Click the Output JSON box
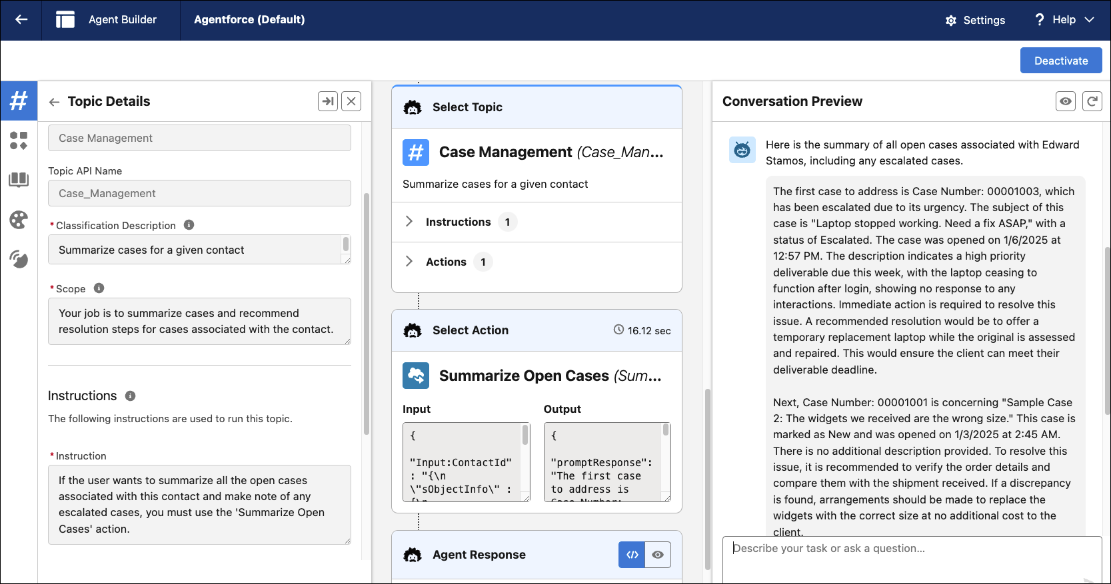The width and height of the screenshot is (1111, 584). 607,462
